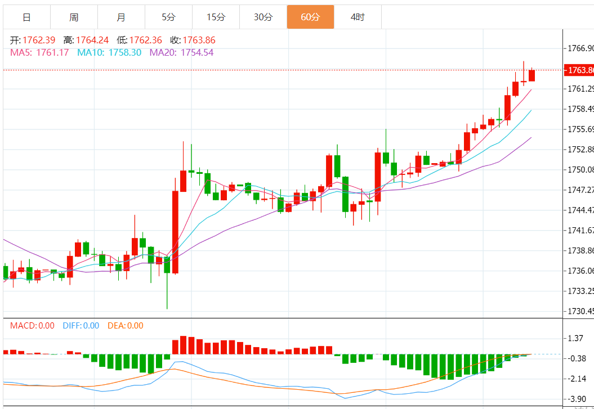
Task: Click the 1744.47 price axis label
Action: click(x=580, y=210)
